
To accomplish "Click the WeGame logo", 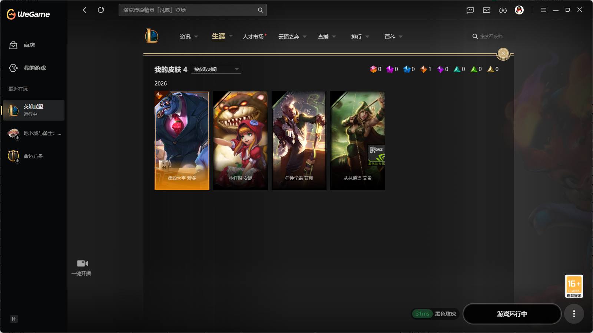I will click(x=28, y=14).
